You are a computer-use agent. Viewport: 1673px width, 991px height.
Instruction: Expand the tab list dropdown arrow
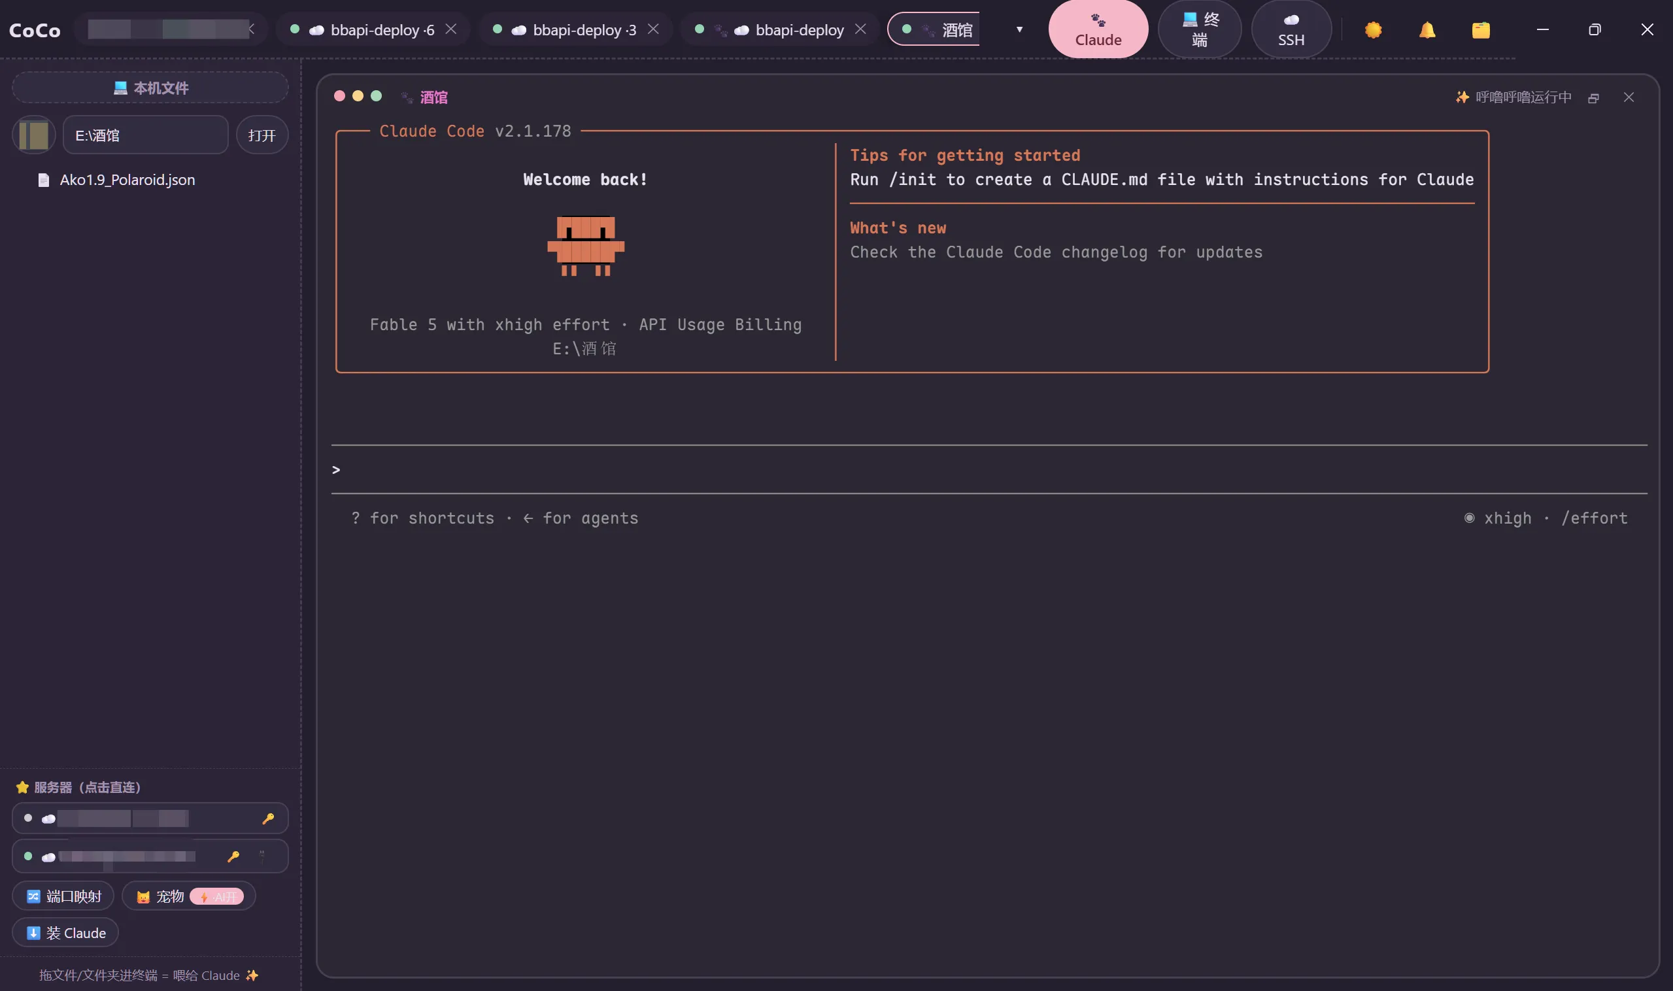(x=1019, y=29)
